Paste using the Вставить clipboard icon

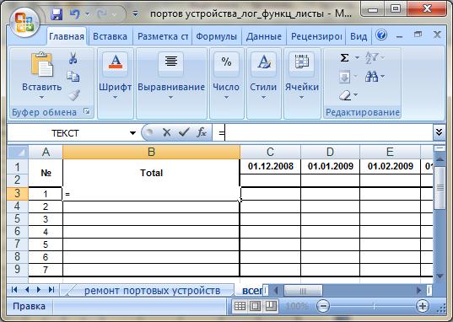point(42,65)
